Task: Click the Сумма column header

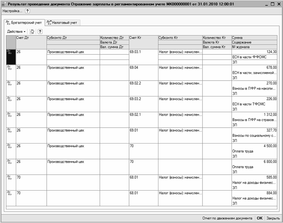Action: coord(254,38)
